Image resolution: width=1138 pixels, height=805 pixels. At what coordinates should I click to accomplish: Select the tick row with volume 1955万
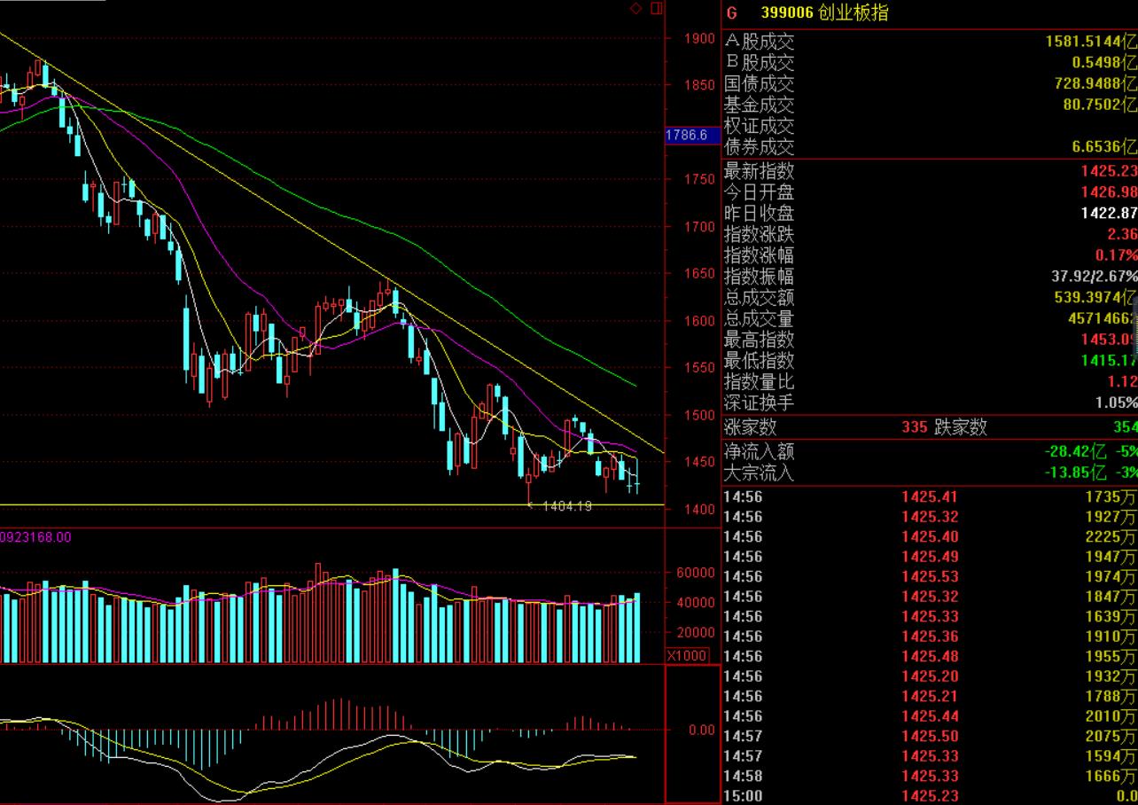click(x=931, y=656)
